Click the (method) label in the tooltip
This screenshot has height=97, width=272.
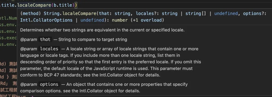tap(31, 14)
